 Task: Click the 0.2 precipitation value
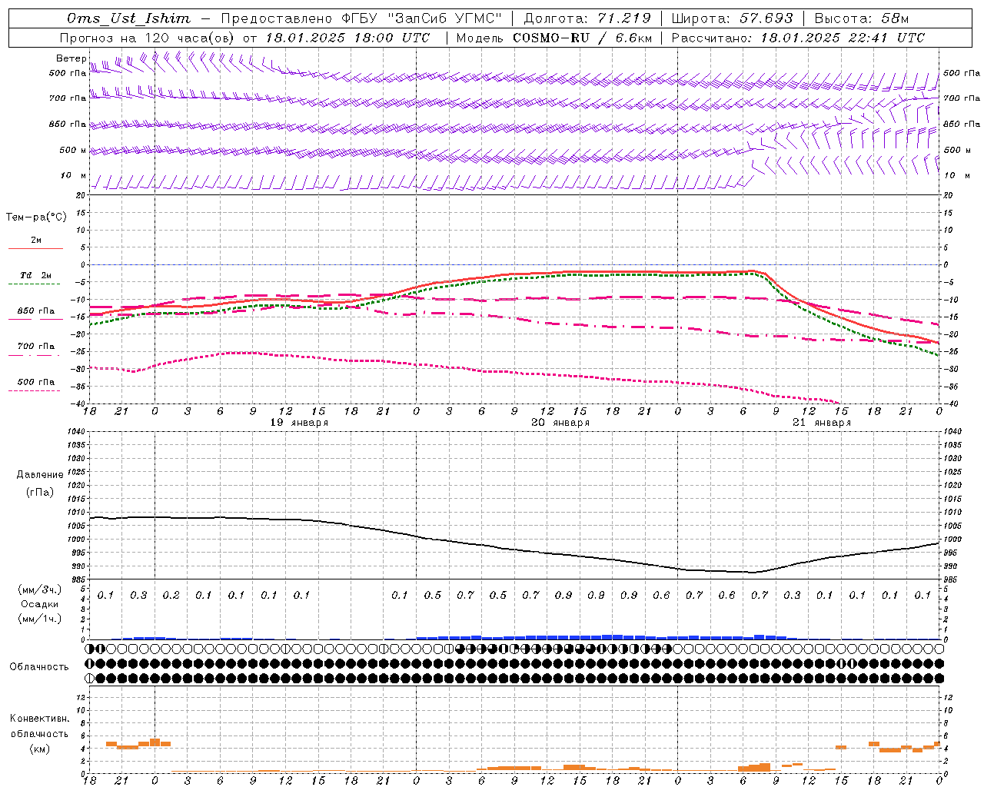171,596
